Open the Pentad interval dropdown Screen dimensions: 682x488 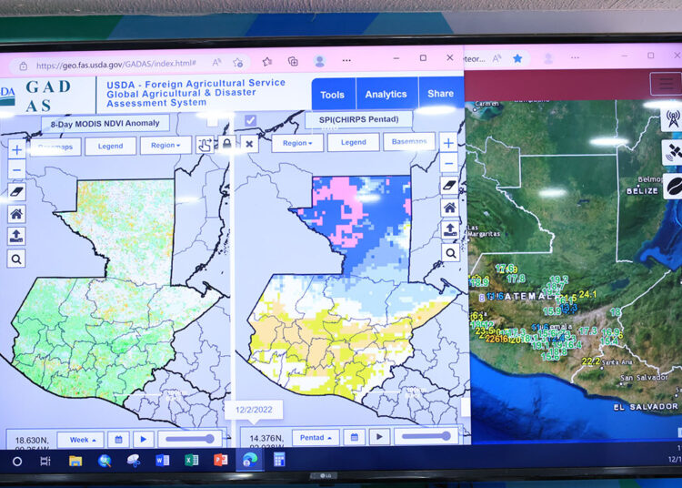tap(315, 438)
